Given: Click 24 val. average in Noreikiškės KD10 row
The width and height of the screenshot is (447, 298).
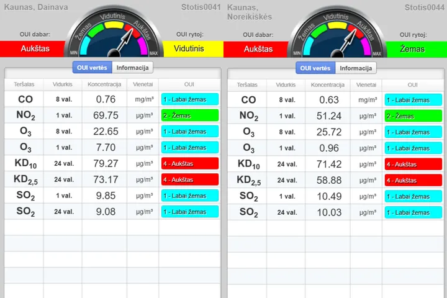Looking at the screenshot, I should pyautogui.click(x=287, y=165).
